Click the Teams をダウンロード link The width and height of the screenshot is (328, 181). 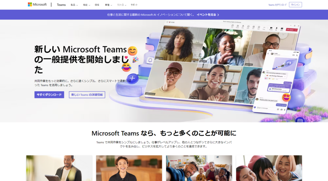pos(277,5)
